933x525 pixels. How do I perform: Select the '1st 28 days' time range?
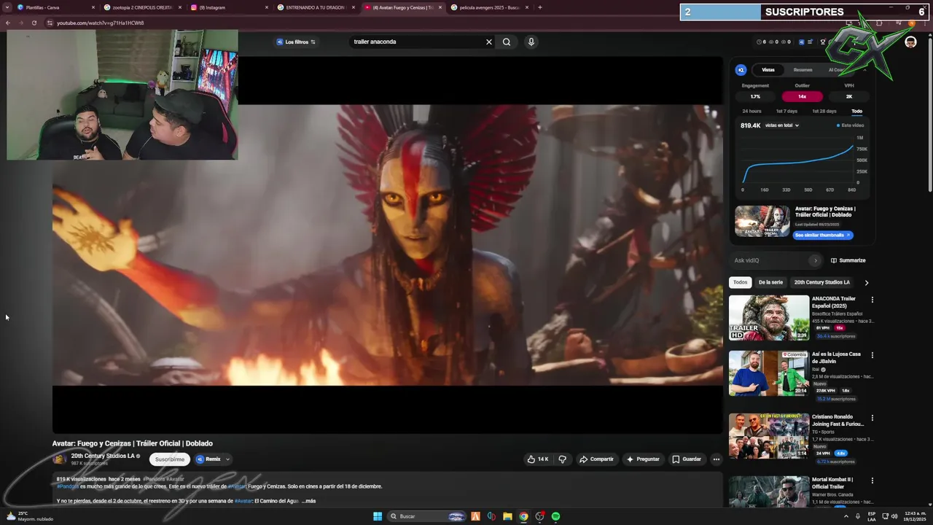[824, 111]
